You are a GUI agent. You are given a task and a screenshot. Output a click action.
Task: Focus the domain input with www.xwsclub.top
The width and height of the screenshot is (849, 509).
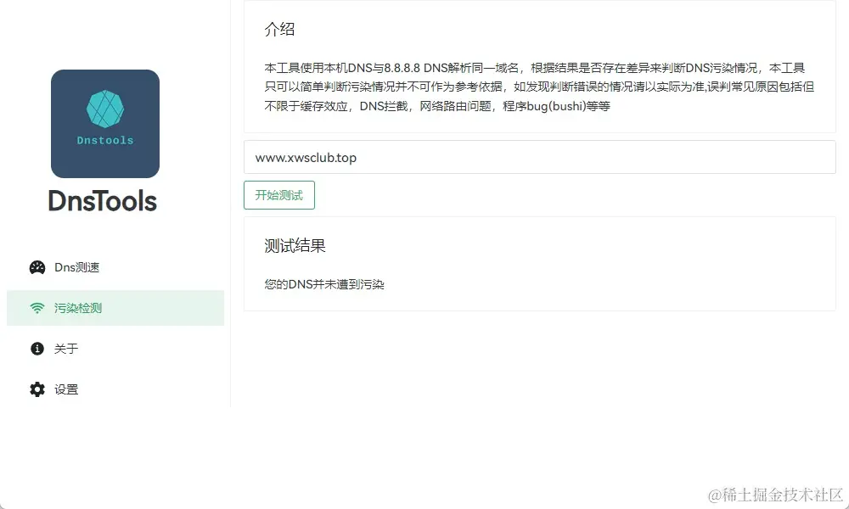click(x=539, y=158)
